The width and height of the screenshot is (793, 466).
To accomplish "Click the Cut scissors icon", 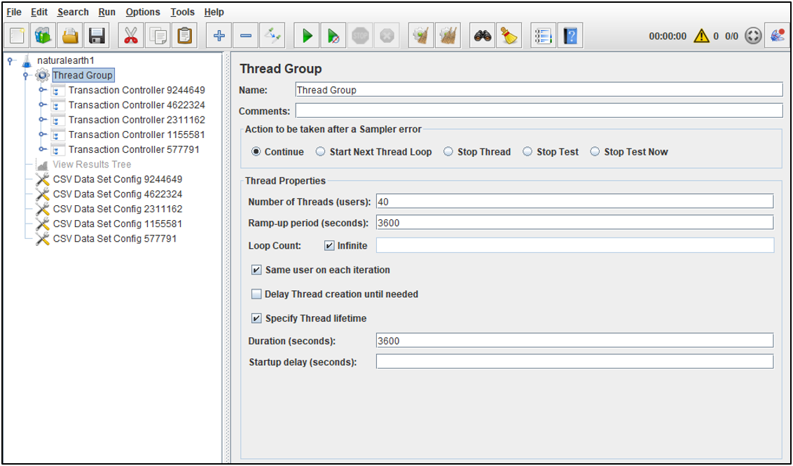I will [131, 36].
